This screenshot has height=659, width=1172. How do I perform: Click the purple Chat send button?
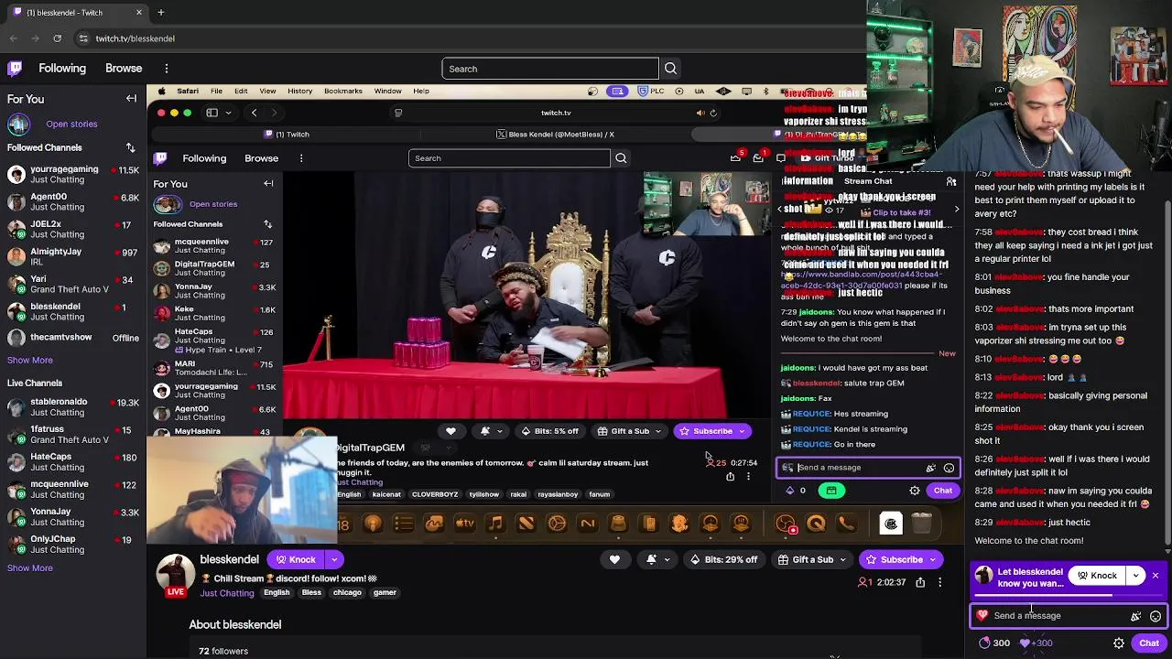pos(1149,643)
